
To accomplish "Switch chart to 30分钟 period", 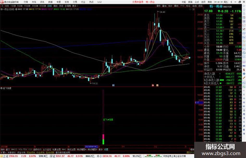I will (x=35, y=6).
